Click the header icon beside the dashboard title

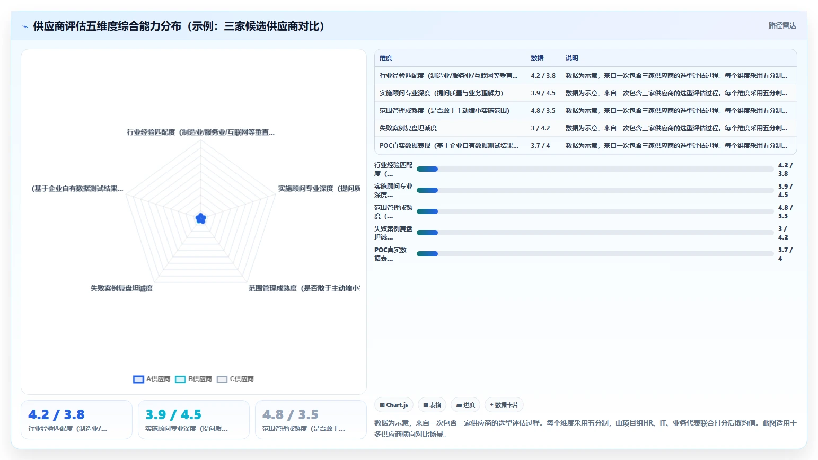(25, 26)
